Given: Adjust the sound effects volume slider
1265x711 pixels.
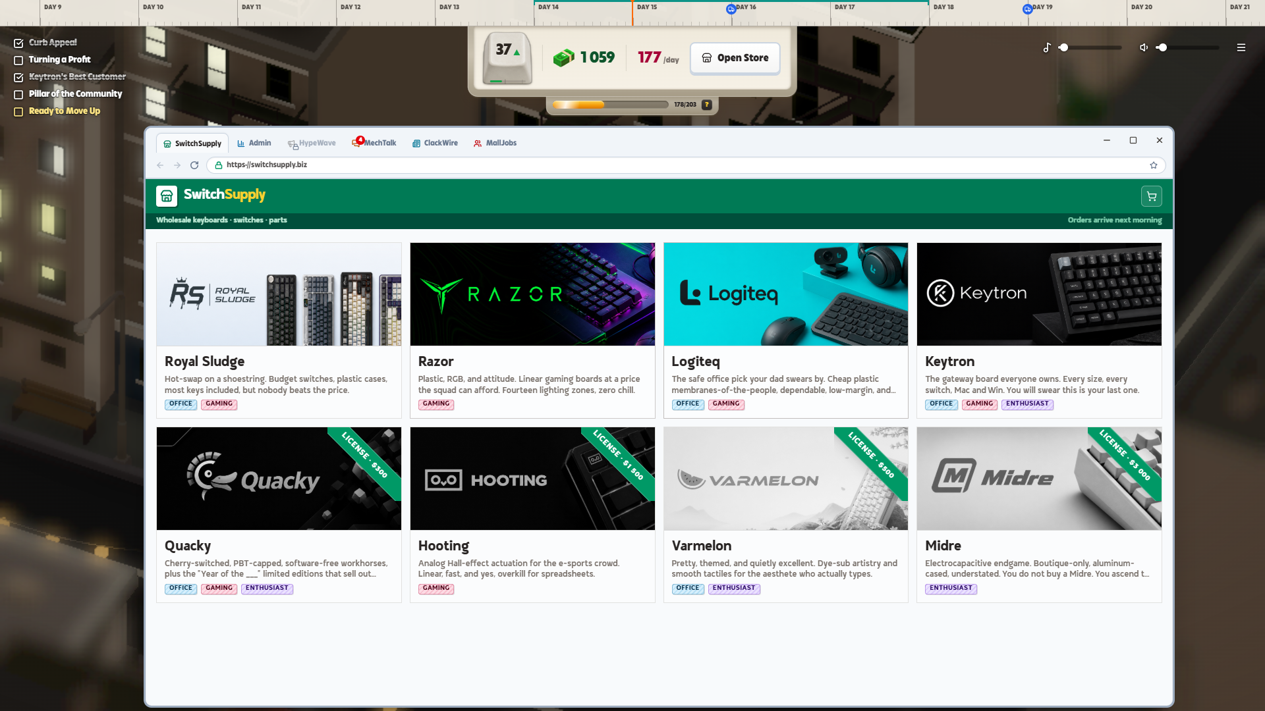Looking at the screenshot, I should 1188,47.
